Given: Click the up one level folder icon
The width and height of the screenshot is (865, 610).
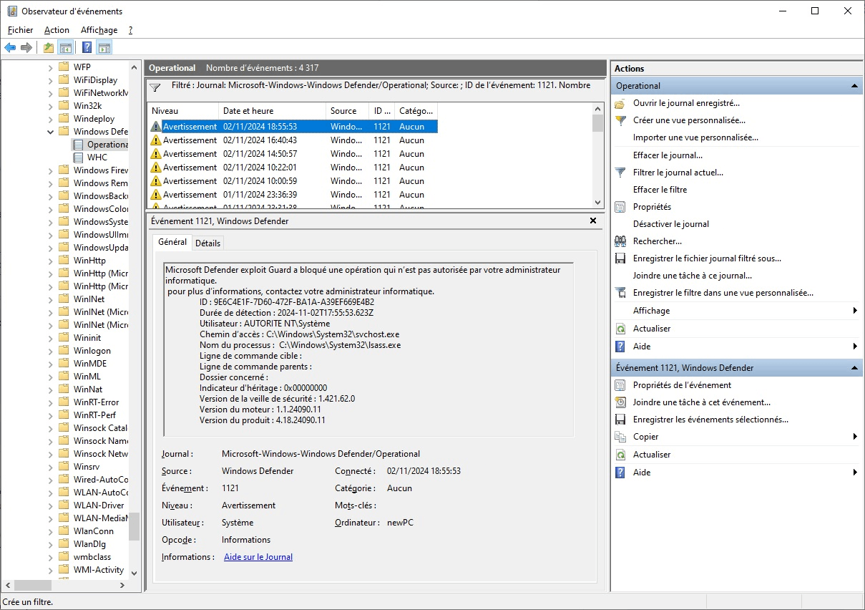Looking at the screenshot, I should click(x=48, y=48).
